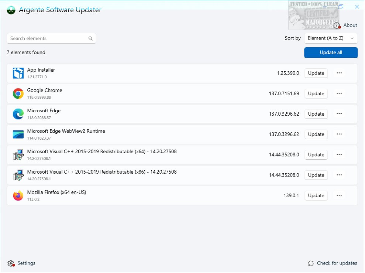Click the Update all button
The width and height of the screenshot is (365, 273).
(331, 52)
